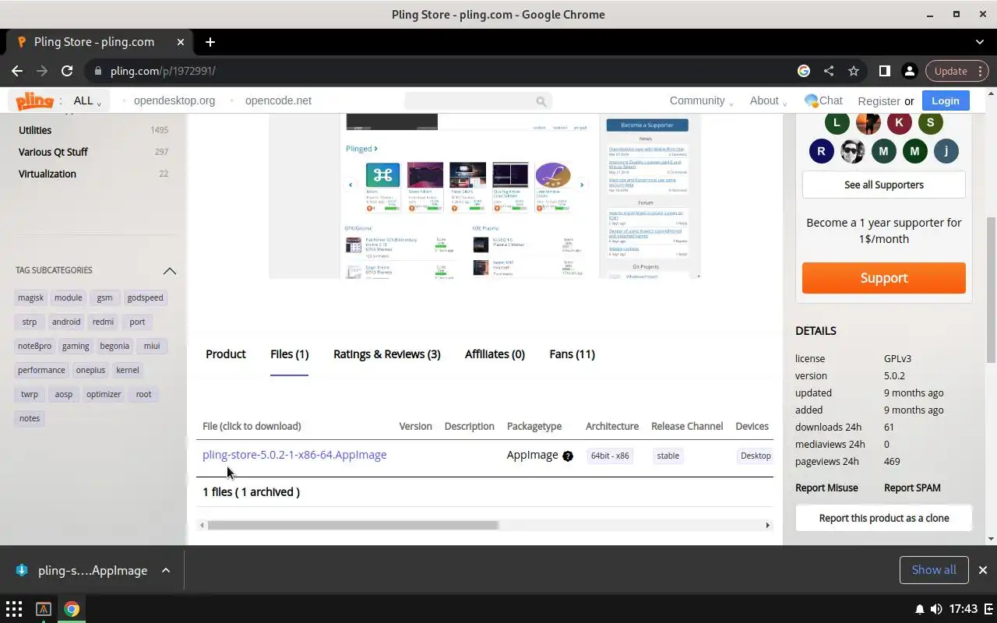
Task: Open new browser tab
Action: point(210,42)
